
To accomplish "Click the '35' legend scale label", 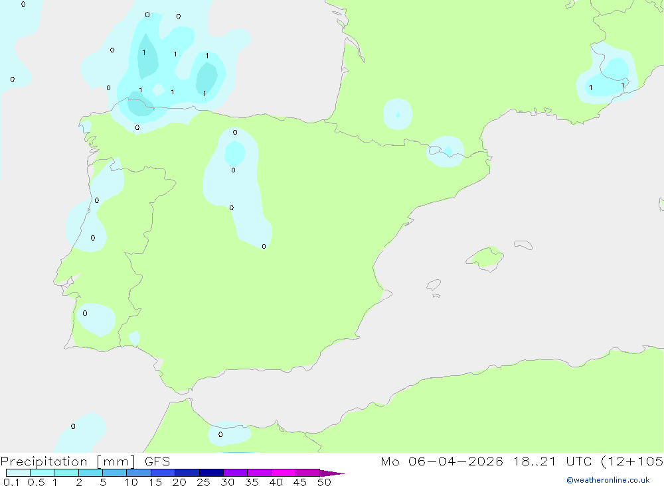I will pyautogui.click(x=252, y=482).
